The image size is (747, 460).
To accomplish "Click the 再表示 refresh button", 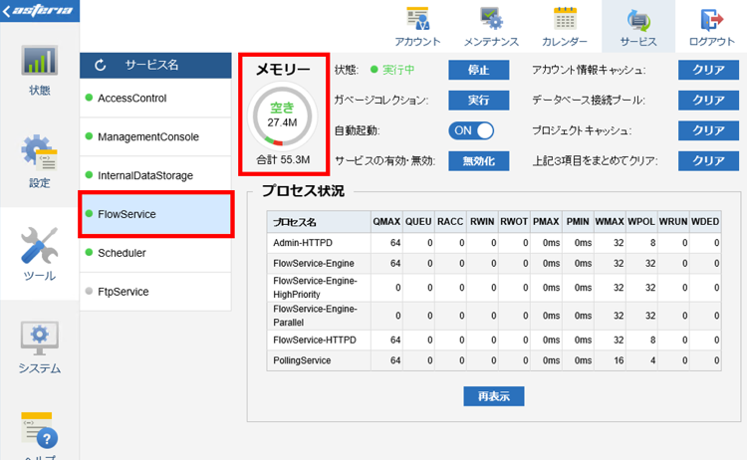I will click(x=494, y=396).
